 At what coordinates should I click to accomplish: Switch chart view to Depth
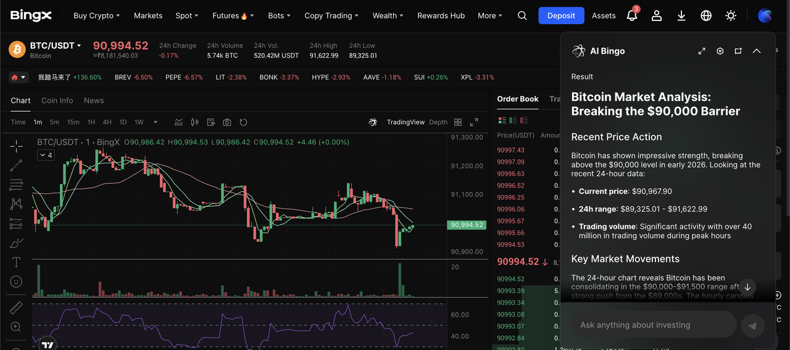(x=438, y=122)
